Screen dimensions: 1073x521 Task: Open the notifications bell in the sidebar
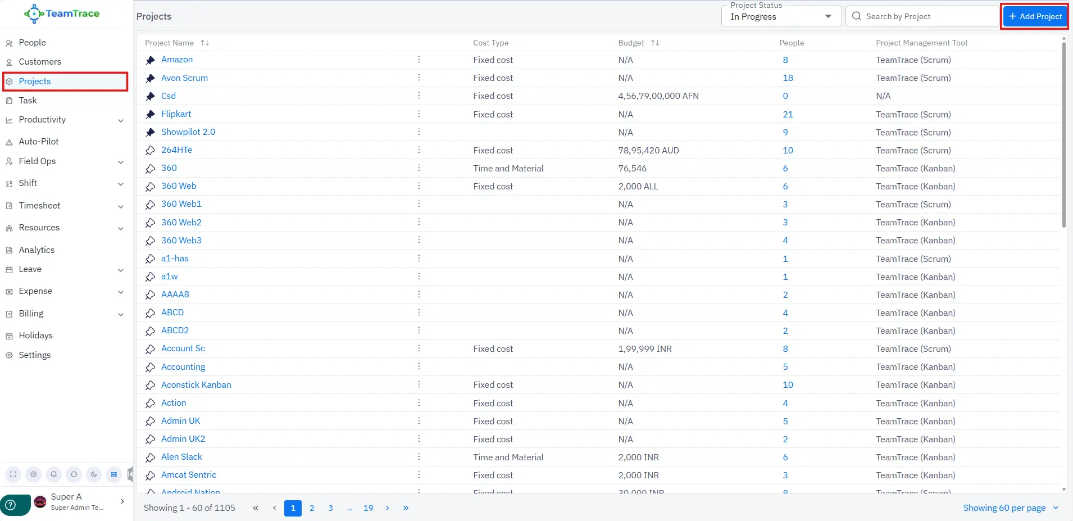tap(53, 474)
